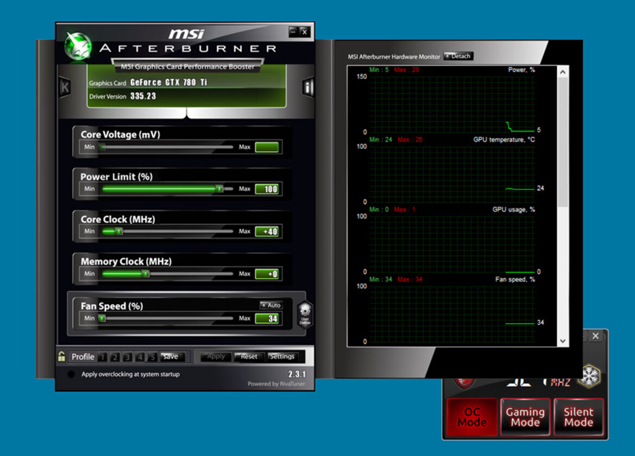Screen dimensions: 635x456
Task: Minimize the Afterburner window
Action: coord(294,31)
